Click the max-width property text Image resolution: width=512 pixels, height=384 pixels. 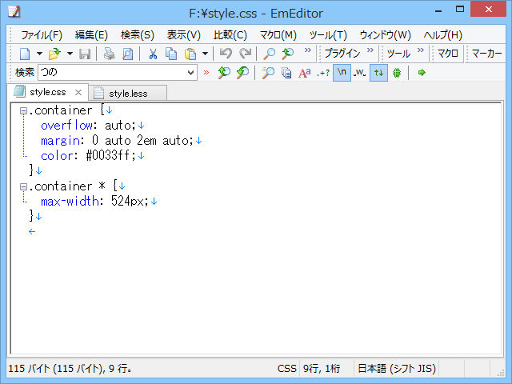[x=70, y=201]
